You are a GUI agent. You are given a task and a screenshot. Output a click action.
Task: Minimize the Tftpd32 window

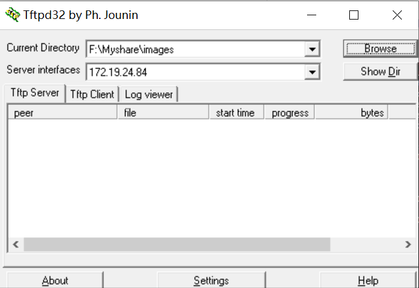pyautogui.click(x=311, y=15)
